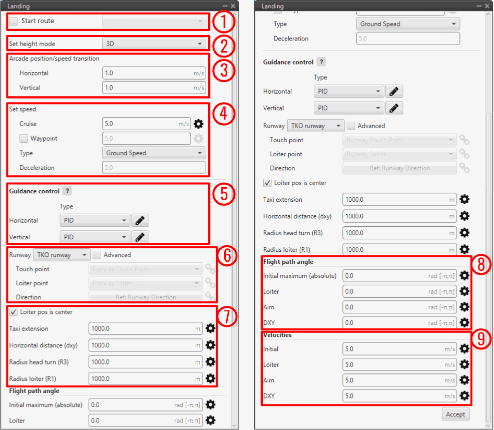Click Guidance control help icon in left panel
The height and width of the screenshot is (430, 494).
pyautogui.click(x=68, y=191)
